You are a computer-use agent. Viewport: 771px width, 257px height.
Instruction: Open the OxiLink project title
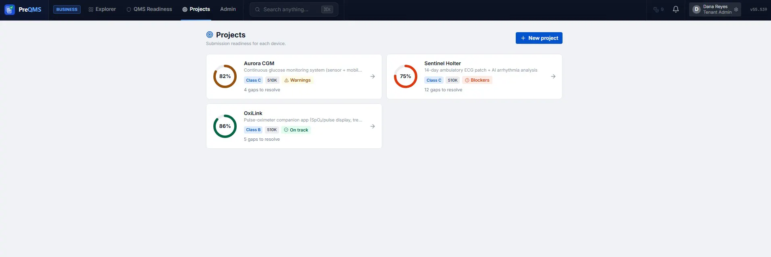(x=253, y=113)
